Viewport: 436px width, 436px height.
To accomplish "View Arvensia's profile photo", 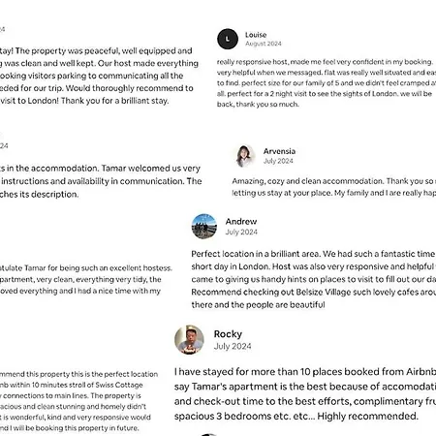I will tap(244, 156).
